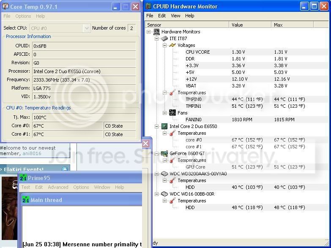This screenshot has height=248, width=331.
Task: Click thermometer icon under WDC WD16 00BB
Action: pos(172,201)
